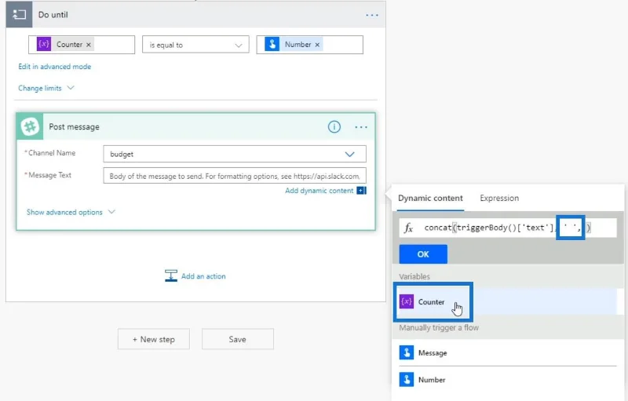Select Message from dynamic content list
628x401 pixels.
(x=507, y=353)
